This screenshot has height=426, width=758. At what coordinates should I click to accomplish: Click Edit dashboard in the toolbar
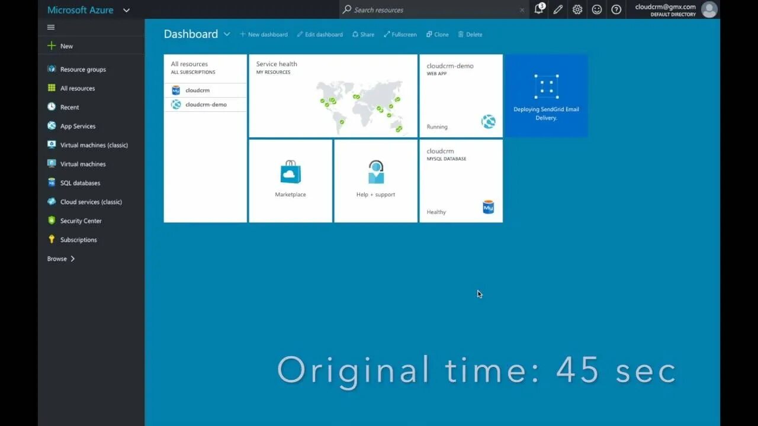pos(320,34)
